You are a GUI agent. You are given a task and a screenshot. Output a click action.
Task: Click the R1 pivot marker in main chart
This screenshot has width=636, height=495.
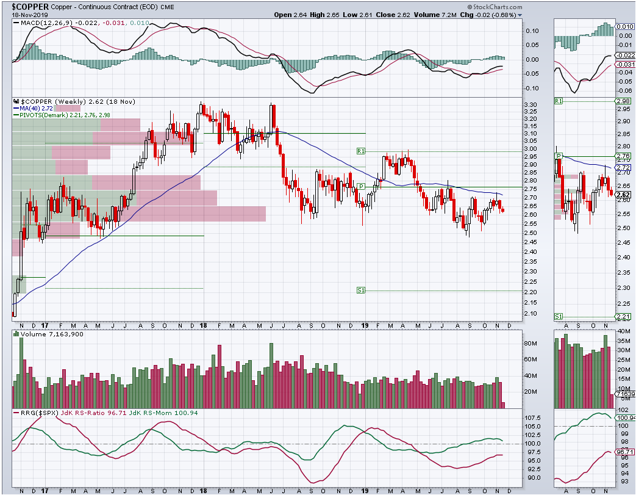[x=361, y=151]
